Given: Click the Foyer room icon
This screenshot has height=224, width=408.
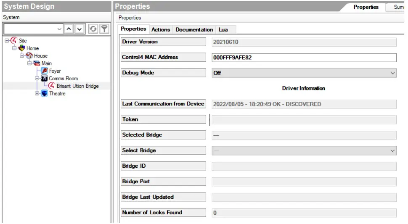Looking at the screenshot, I should click(x=45, y=71).
